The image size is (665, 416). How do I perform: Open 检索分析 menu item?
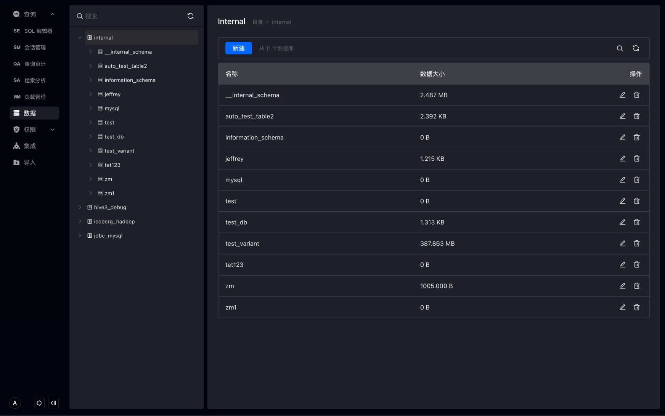pyautogui.click(x=34, y=80)
